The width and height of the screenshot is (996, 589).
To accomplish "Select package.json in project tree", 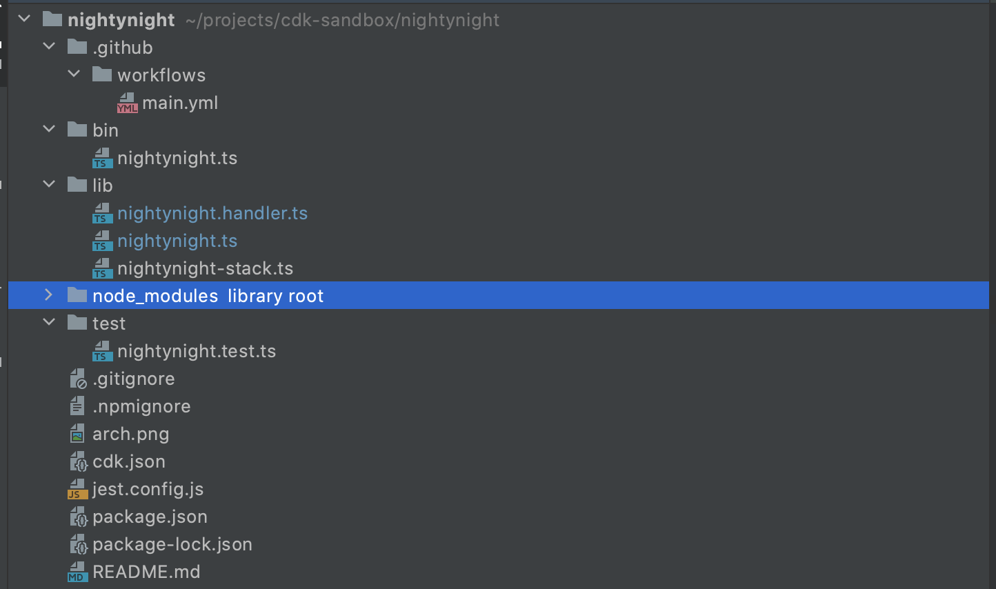I will coord(150,517).
